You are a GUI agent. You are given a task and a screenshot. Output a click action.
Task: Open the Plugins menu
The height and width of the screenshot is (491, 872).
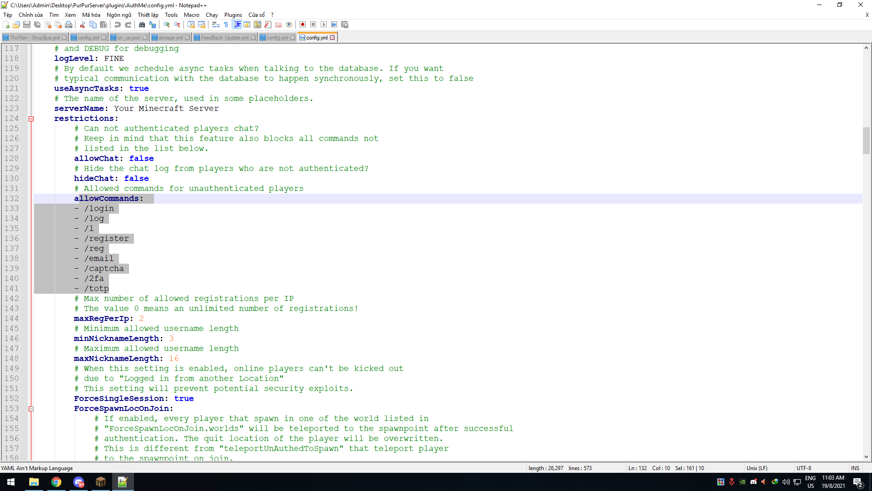pyautogui.click(x=233, y=15)
